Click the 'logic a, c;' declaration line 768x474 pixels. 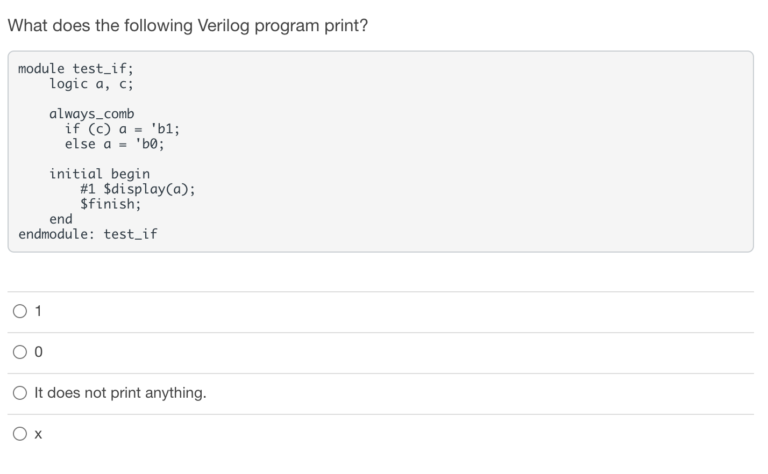91,83
